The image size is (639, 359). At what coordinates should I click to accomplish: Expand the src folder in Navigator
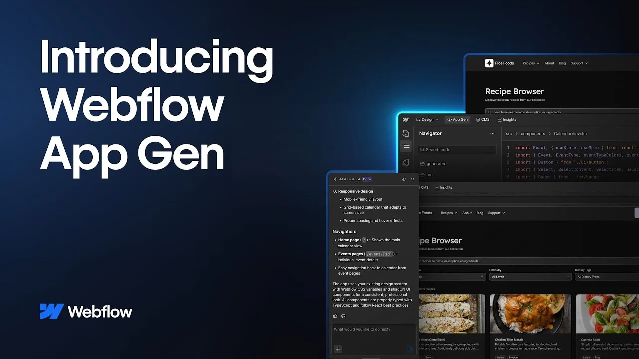coord(426,175)
